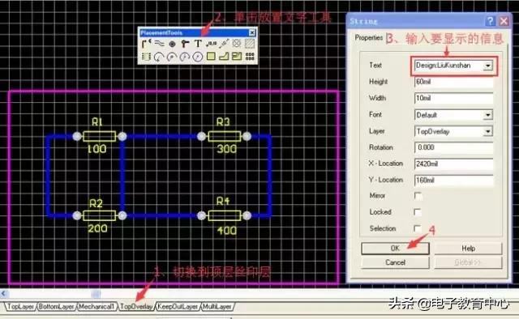This screenshot has width=519, height=319.
Task: Confirm the String dialog with OK
Action: tap(395, 249)
